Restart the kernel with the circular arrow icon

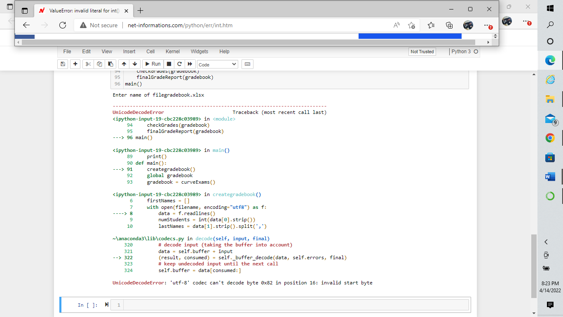click(x=179, y=64)
